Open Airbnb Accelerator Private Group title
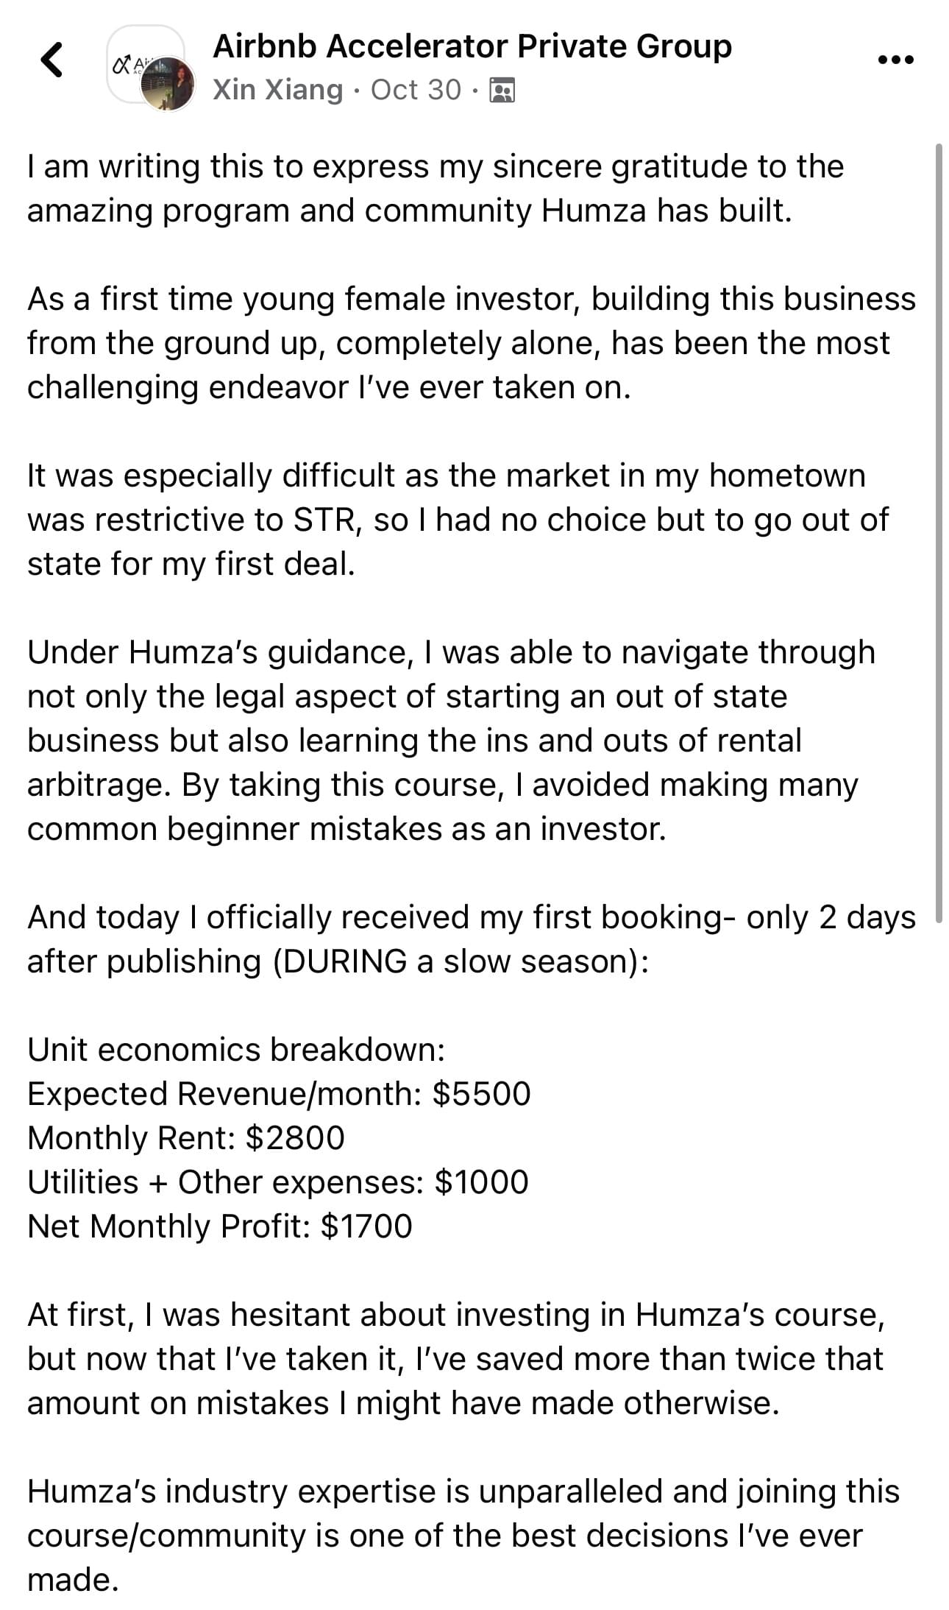Screen dimensions: 949x1610 pyautogui.click(x=472, y=46)
